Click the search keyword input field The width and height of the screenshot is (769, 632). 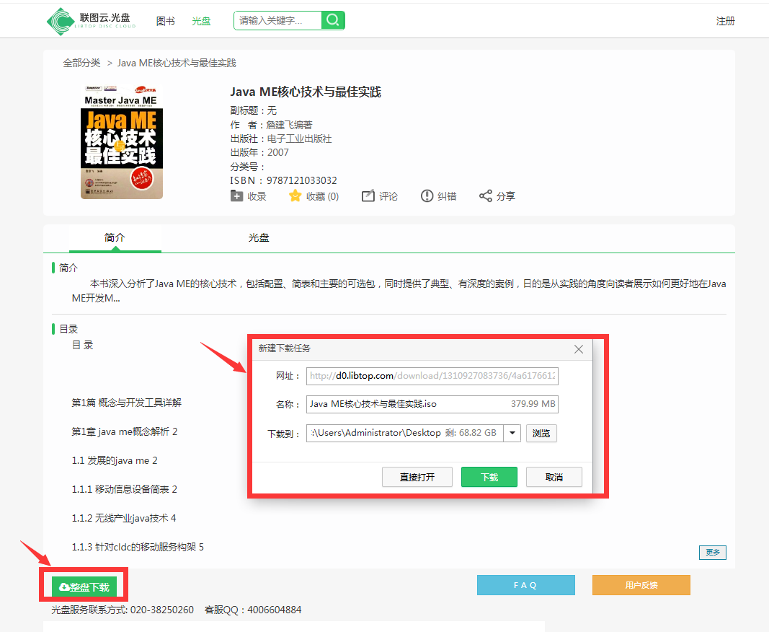(278, 20)
